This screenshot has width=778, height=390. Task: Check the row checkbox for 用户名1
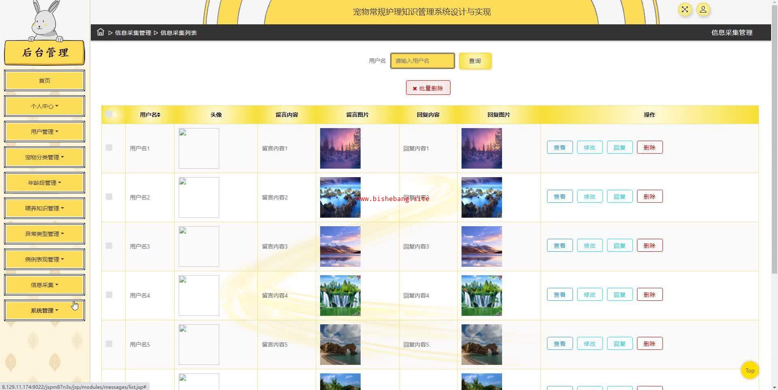(x=109, y=148)
